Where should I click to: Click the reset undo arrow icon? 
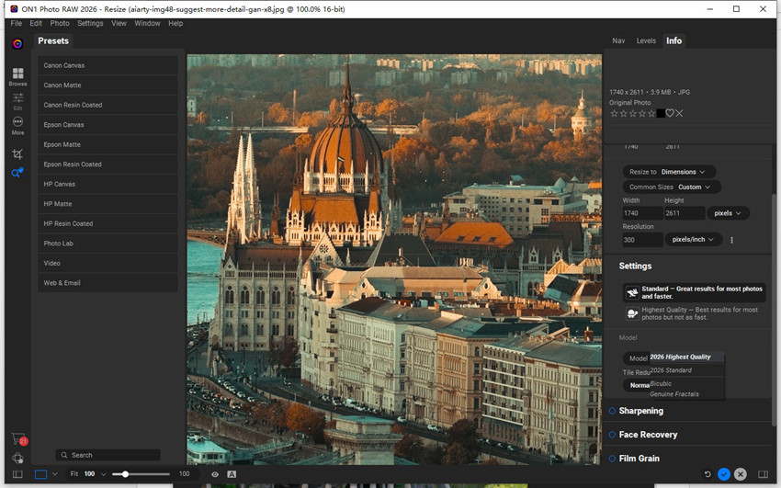pos(707,474)
